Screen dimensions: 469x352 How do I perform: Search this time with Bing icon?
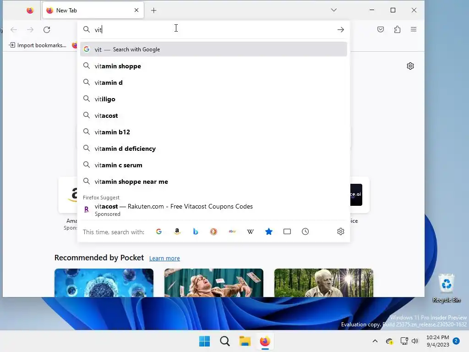click(195, 231)
